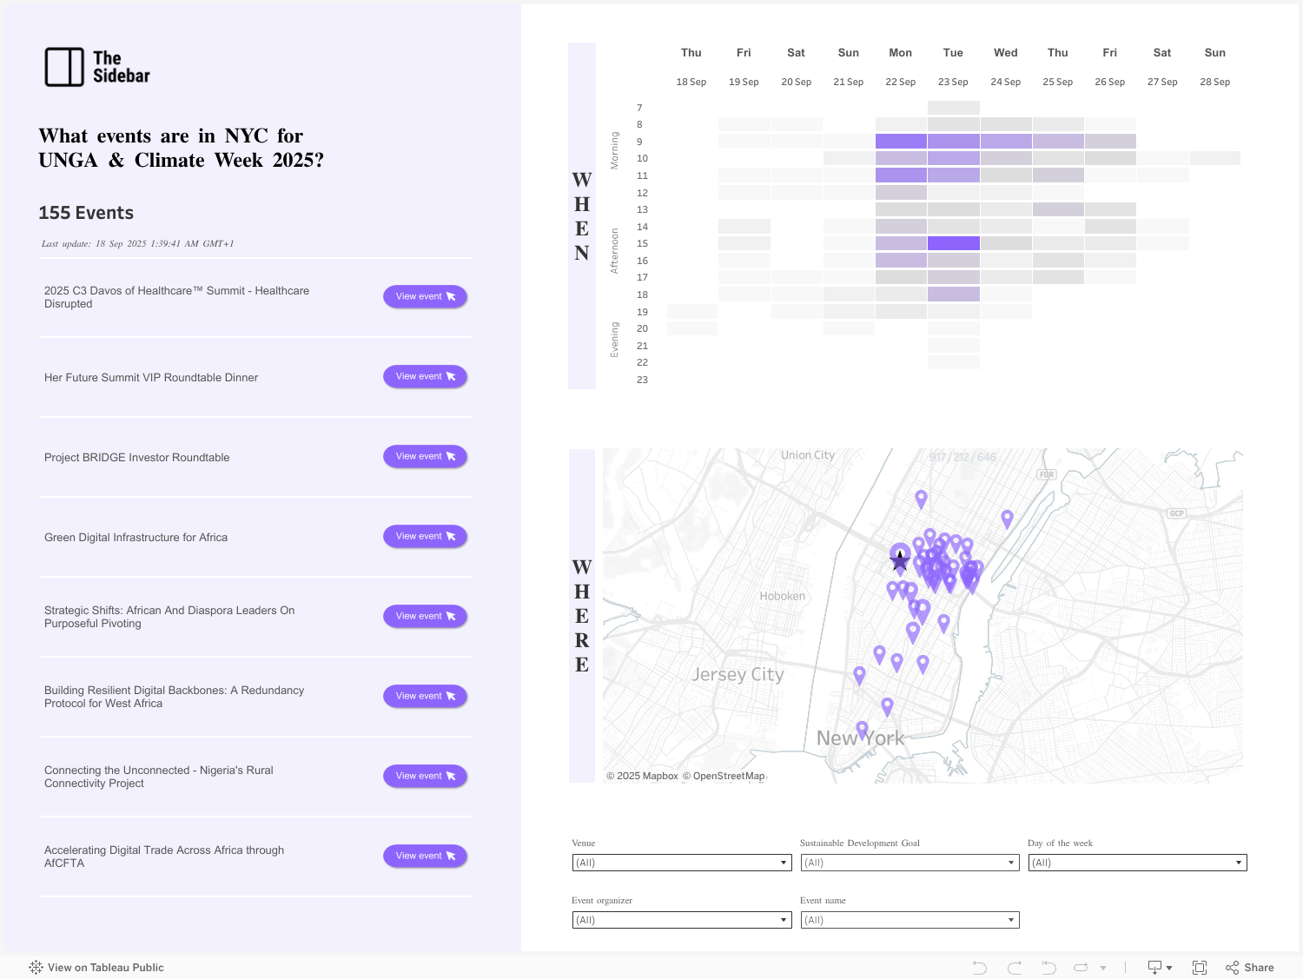Open the Download menu icon
The image size is (1303, 979).
1160,967
